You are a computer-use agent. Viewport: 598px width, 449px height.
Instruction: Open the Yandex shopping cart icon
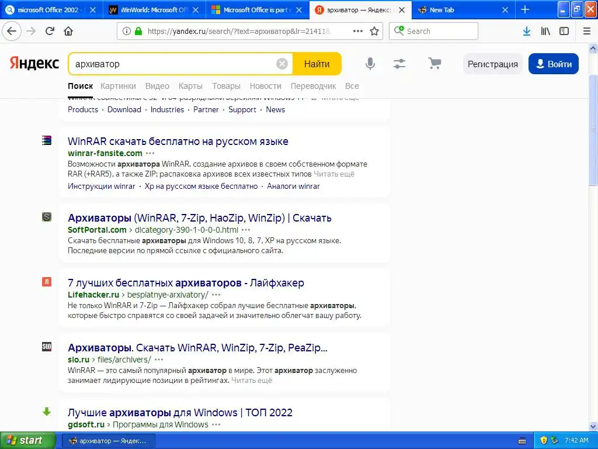(434, 63)
